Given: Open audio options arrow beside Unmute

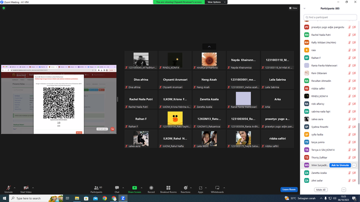Looking at the screenshot, I should tap(15, 188).
